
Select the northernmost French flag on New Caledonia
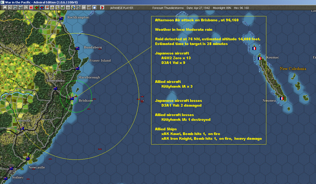click(254, 48)
